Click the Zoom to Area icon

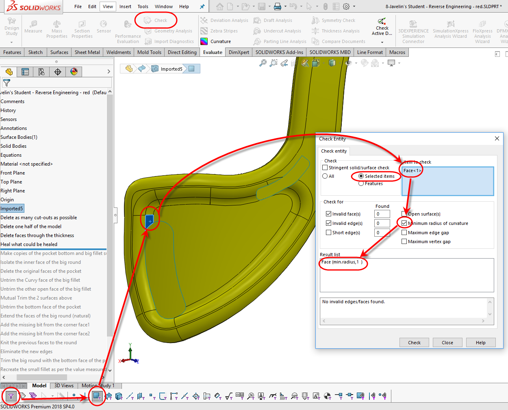pos(274,63)
